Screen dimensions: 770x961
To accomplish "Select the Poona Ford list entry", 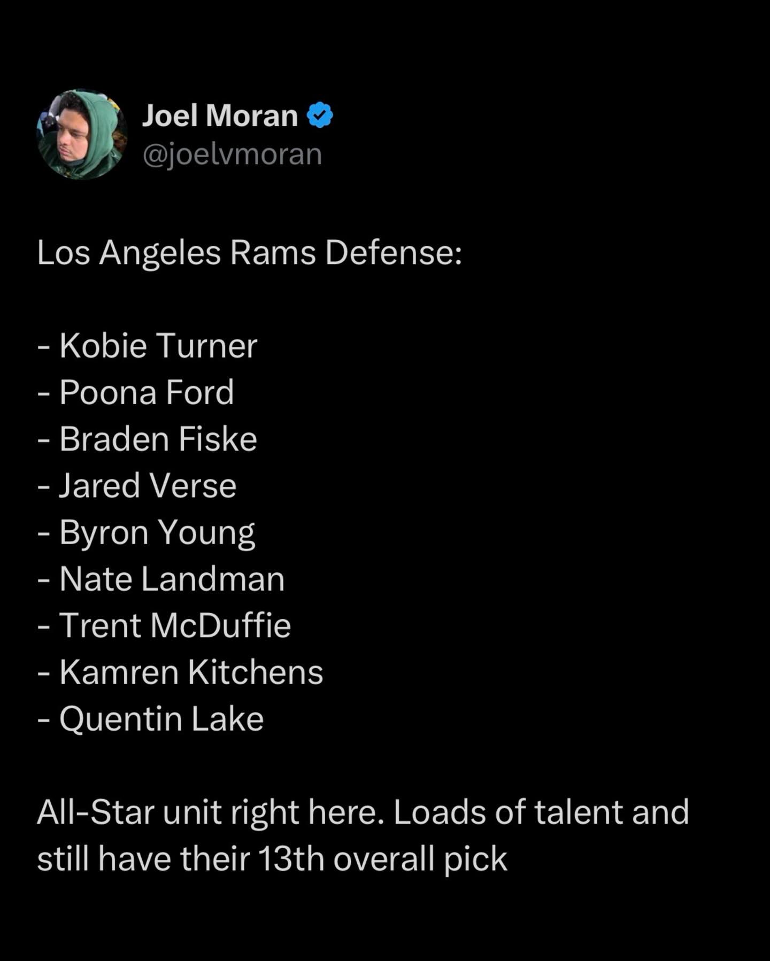I will click(x=146, y=392).
